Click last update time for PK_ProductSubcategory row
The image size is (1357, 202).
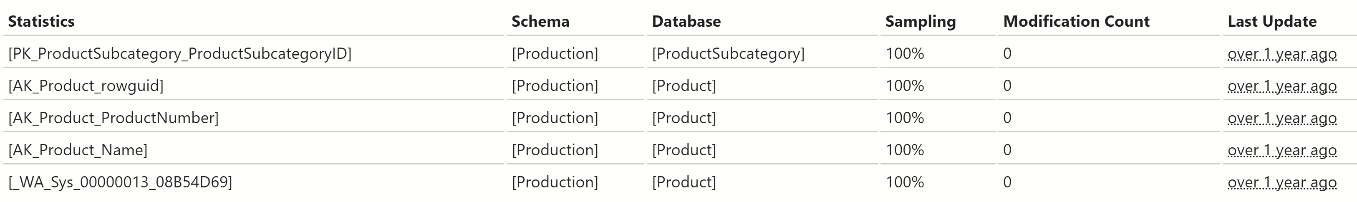[1281, 54]
